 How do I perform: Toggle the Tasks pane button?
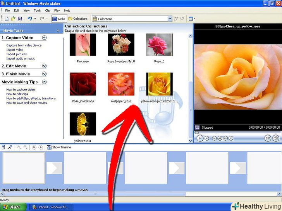click(59, 19)
